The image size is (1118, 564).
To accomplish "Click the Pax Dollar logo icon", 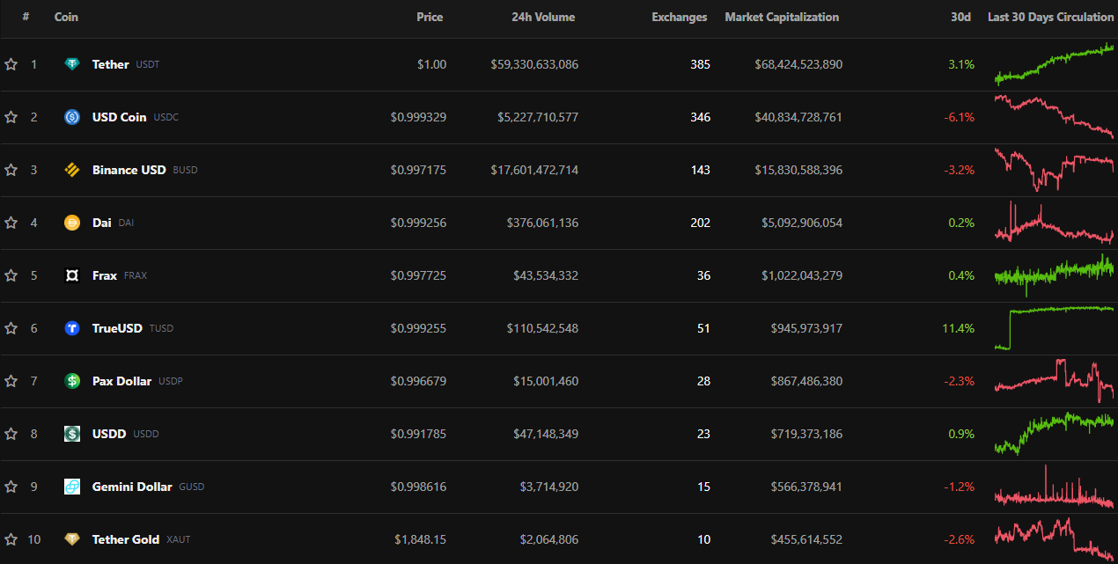I will coord(72,381).
